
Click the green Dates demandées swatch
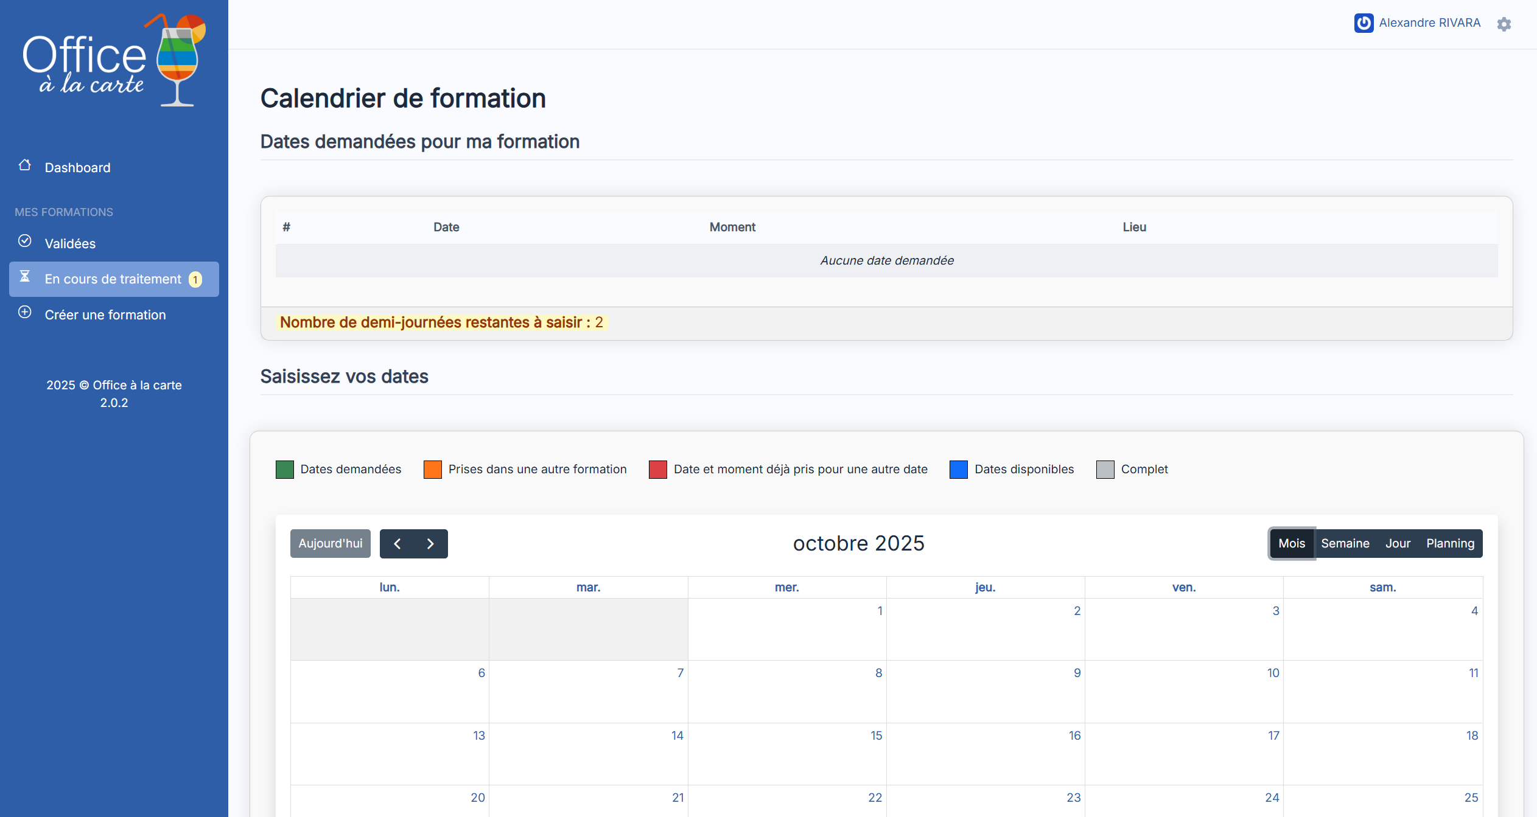(284, 470)
